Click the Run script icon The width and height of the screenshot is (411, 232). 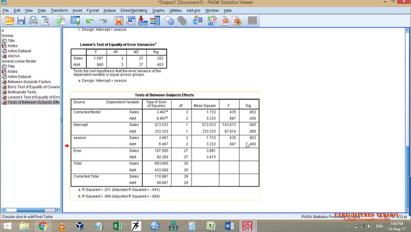[x=237, y=20]
